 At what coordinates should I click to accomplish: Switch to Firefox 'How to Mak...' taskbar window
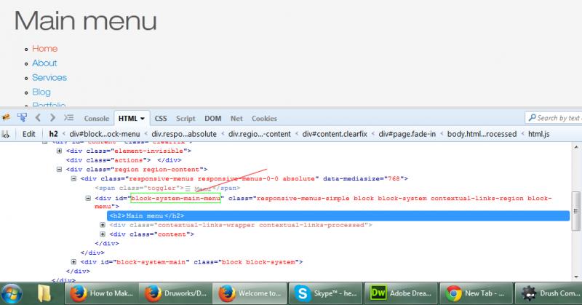click(101, 293)
